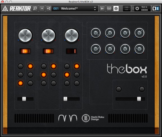Click the double-arrow skip forward button
Image resolution: width=162 pixels, height=137 pixels.
pos(102,8)
